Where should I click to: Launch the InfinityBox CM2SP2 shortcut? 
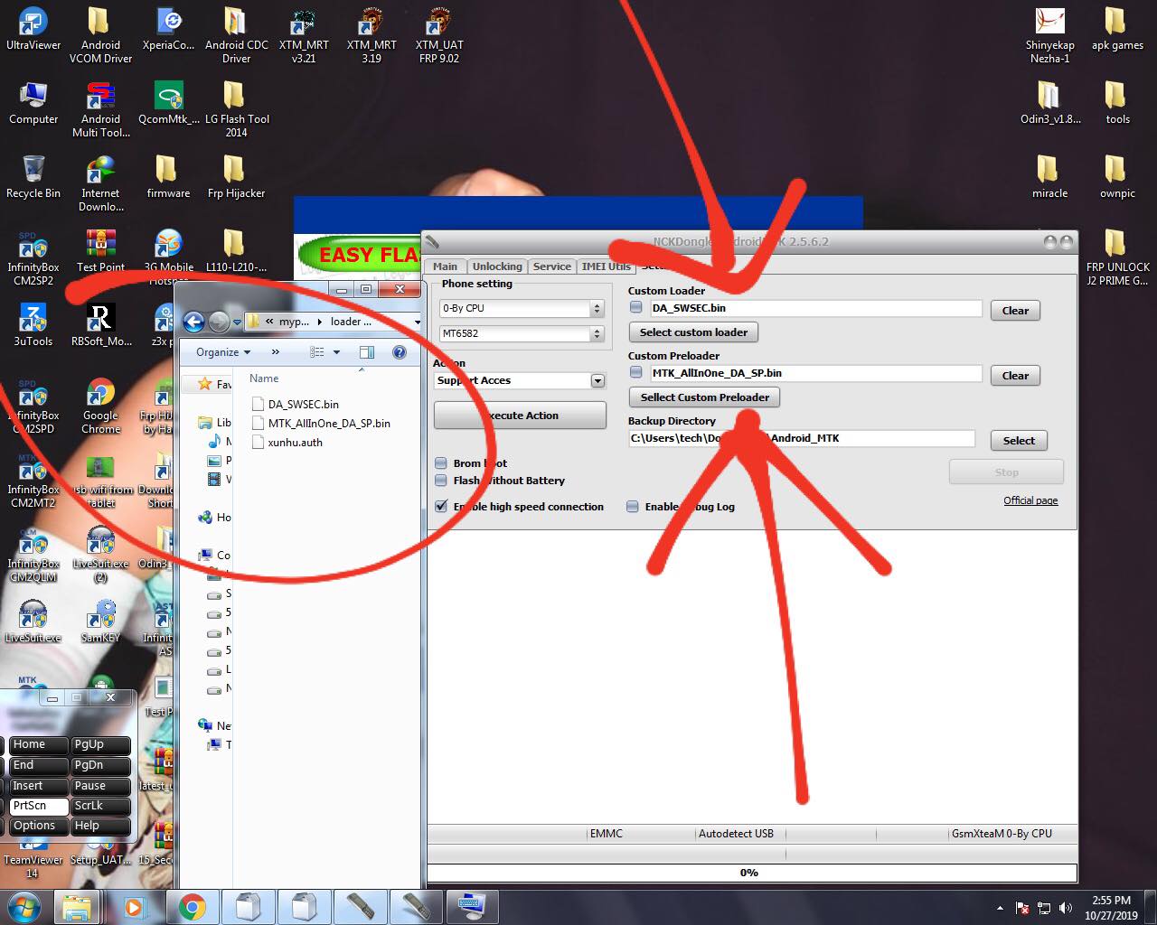tap(33, 258)
